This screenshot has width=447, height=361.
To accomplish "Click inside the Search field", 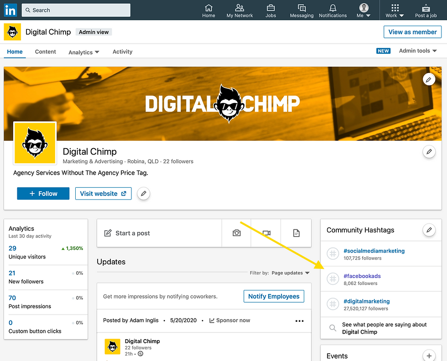I will pyautogui.click(x=76, y=10).
